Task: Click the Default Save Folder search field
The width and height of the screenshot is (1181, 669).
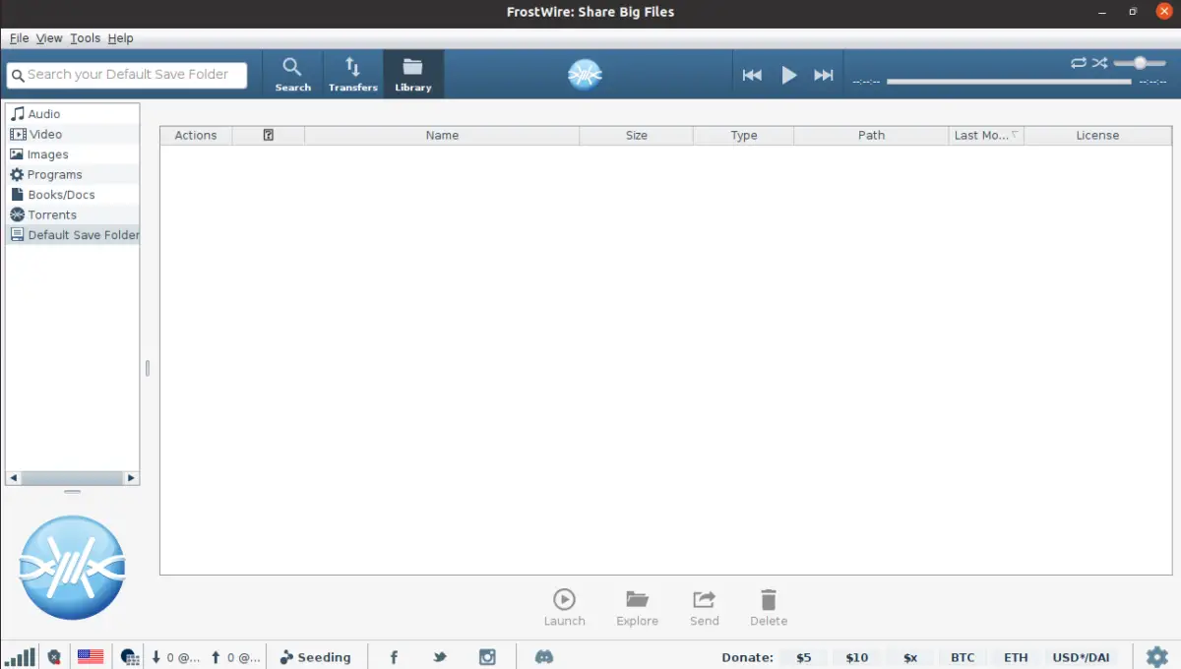Action: coord(127,75)
